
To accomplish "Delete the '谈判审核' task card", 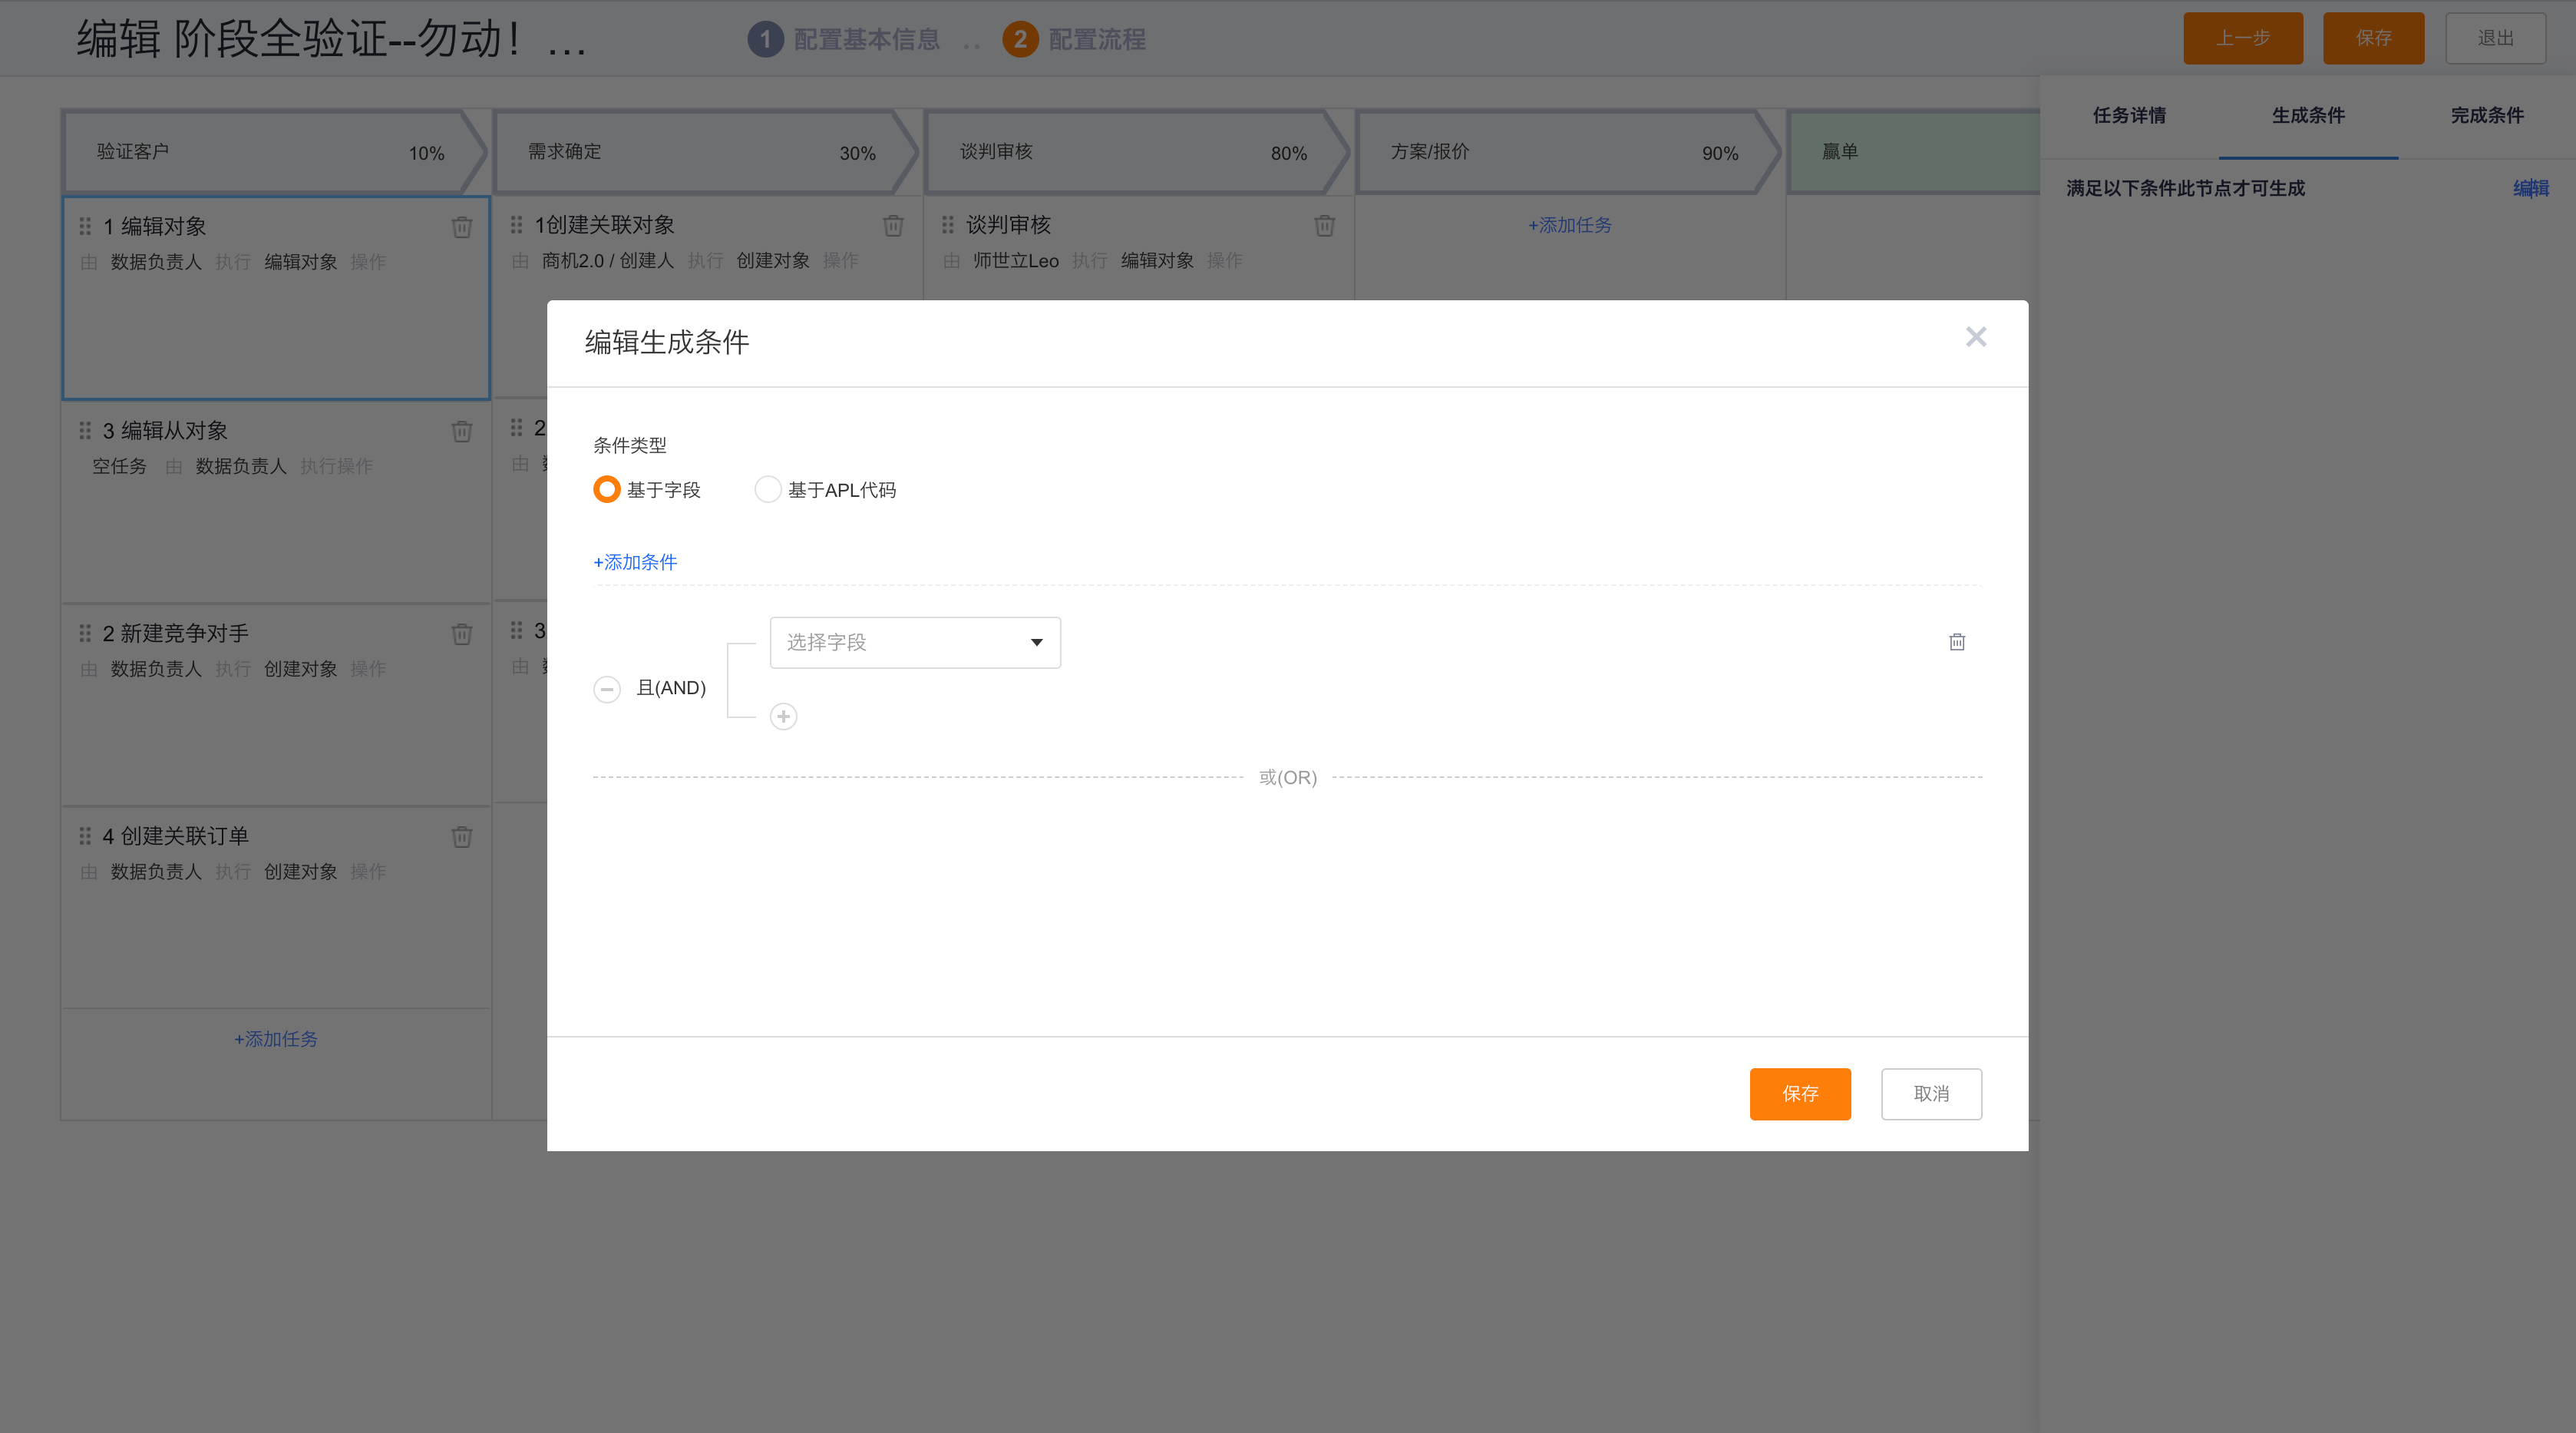I will click(x=1324, y=226).
